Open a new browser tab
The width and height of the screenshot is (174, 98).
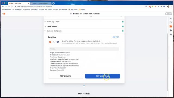[53, 3]
